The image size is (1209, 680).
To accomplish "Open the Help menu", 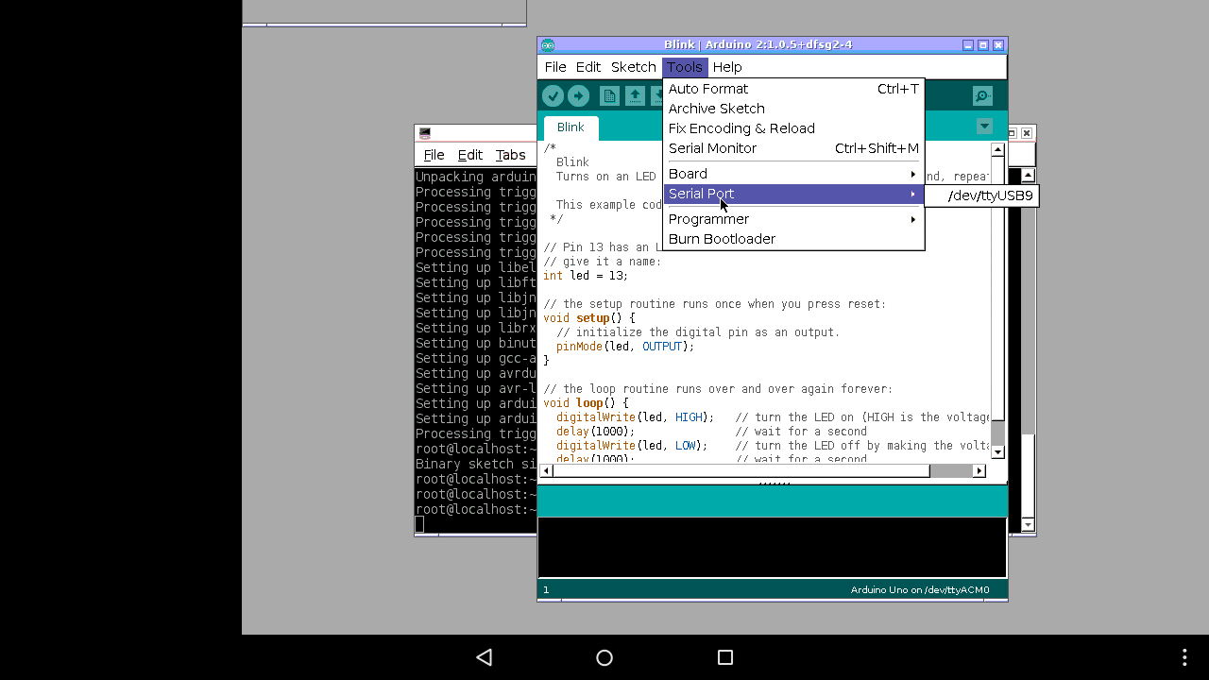I will coord(727,67).
